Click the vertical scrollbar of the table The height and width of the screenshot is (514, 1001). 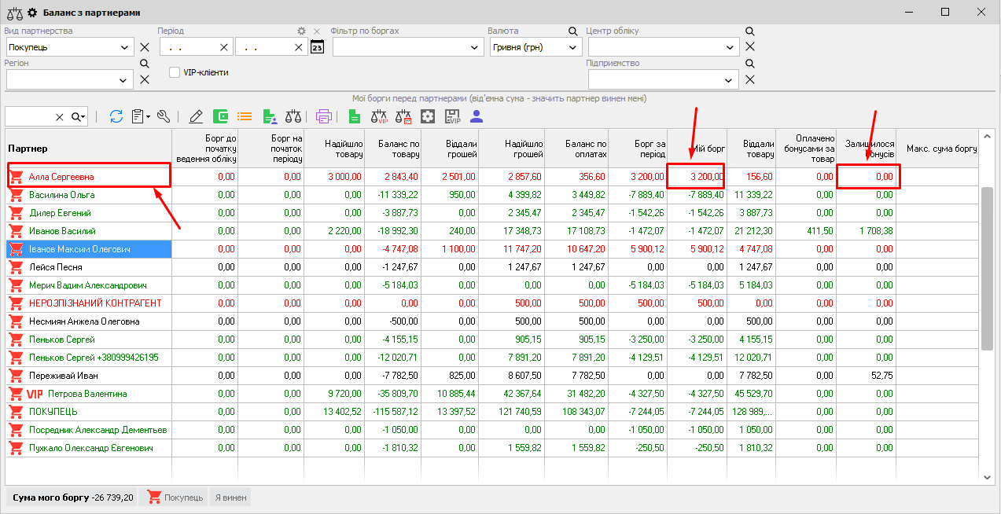tap(987, 267)
